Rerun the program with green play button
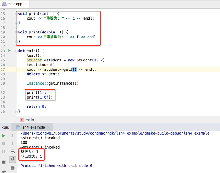This screenshot has width=220, height=173. pos(4,136)
